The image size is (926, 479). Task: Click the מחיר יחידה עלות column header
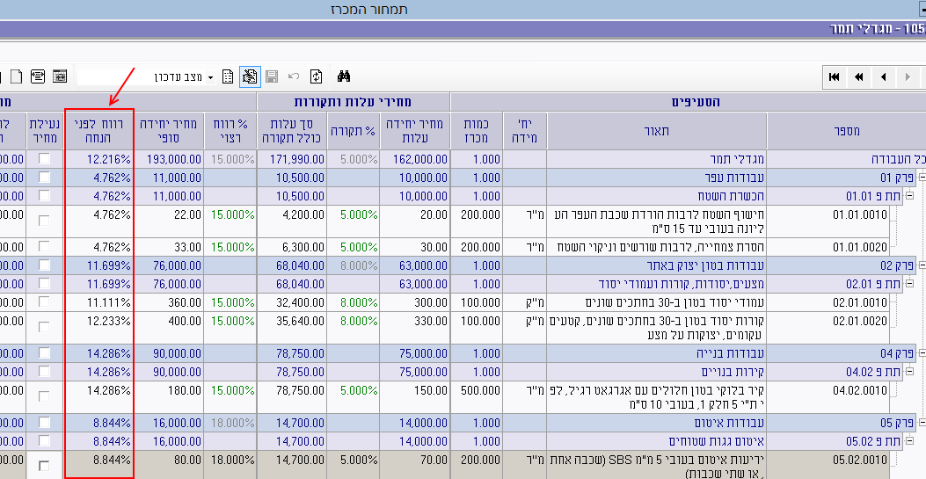414,131
